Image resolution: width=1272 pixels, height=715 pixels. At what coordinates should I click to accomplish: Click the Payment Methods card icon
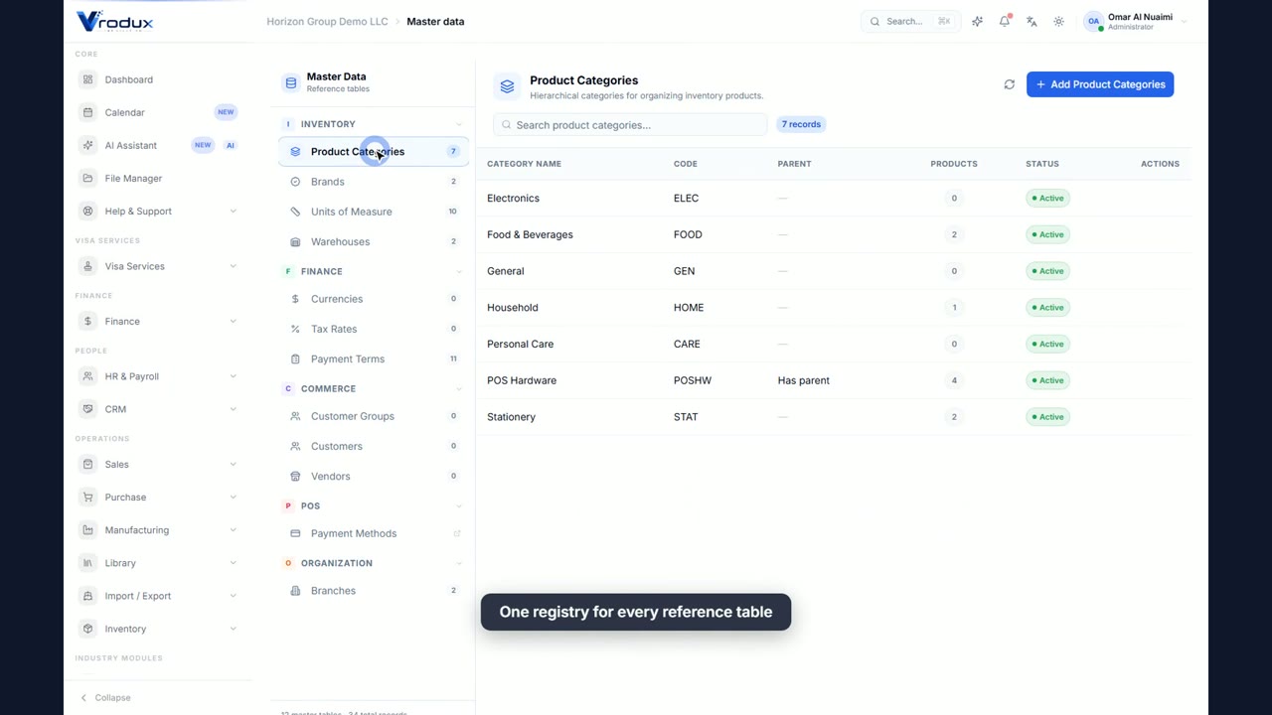(295, 533)
